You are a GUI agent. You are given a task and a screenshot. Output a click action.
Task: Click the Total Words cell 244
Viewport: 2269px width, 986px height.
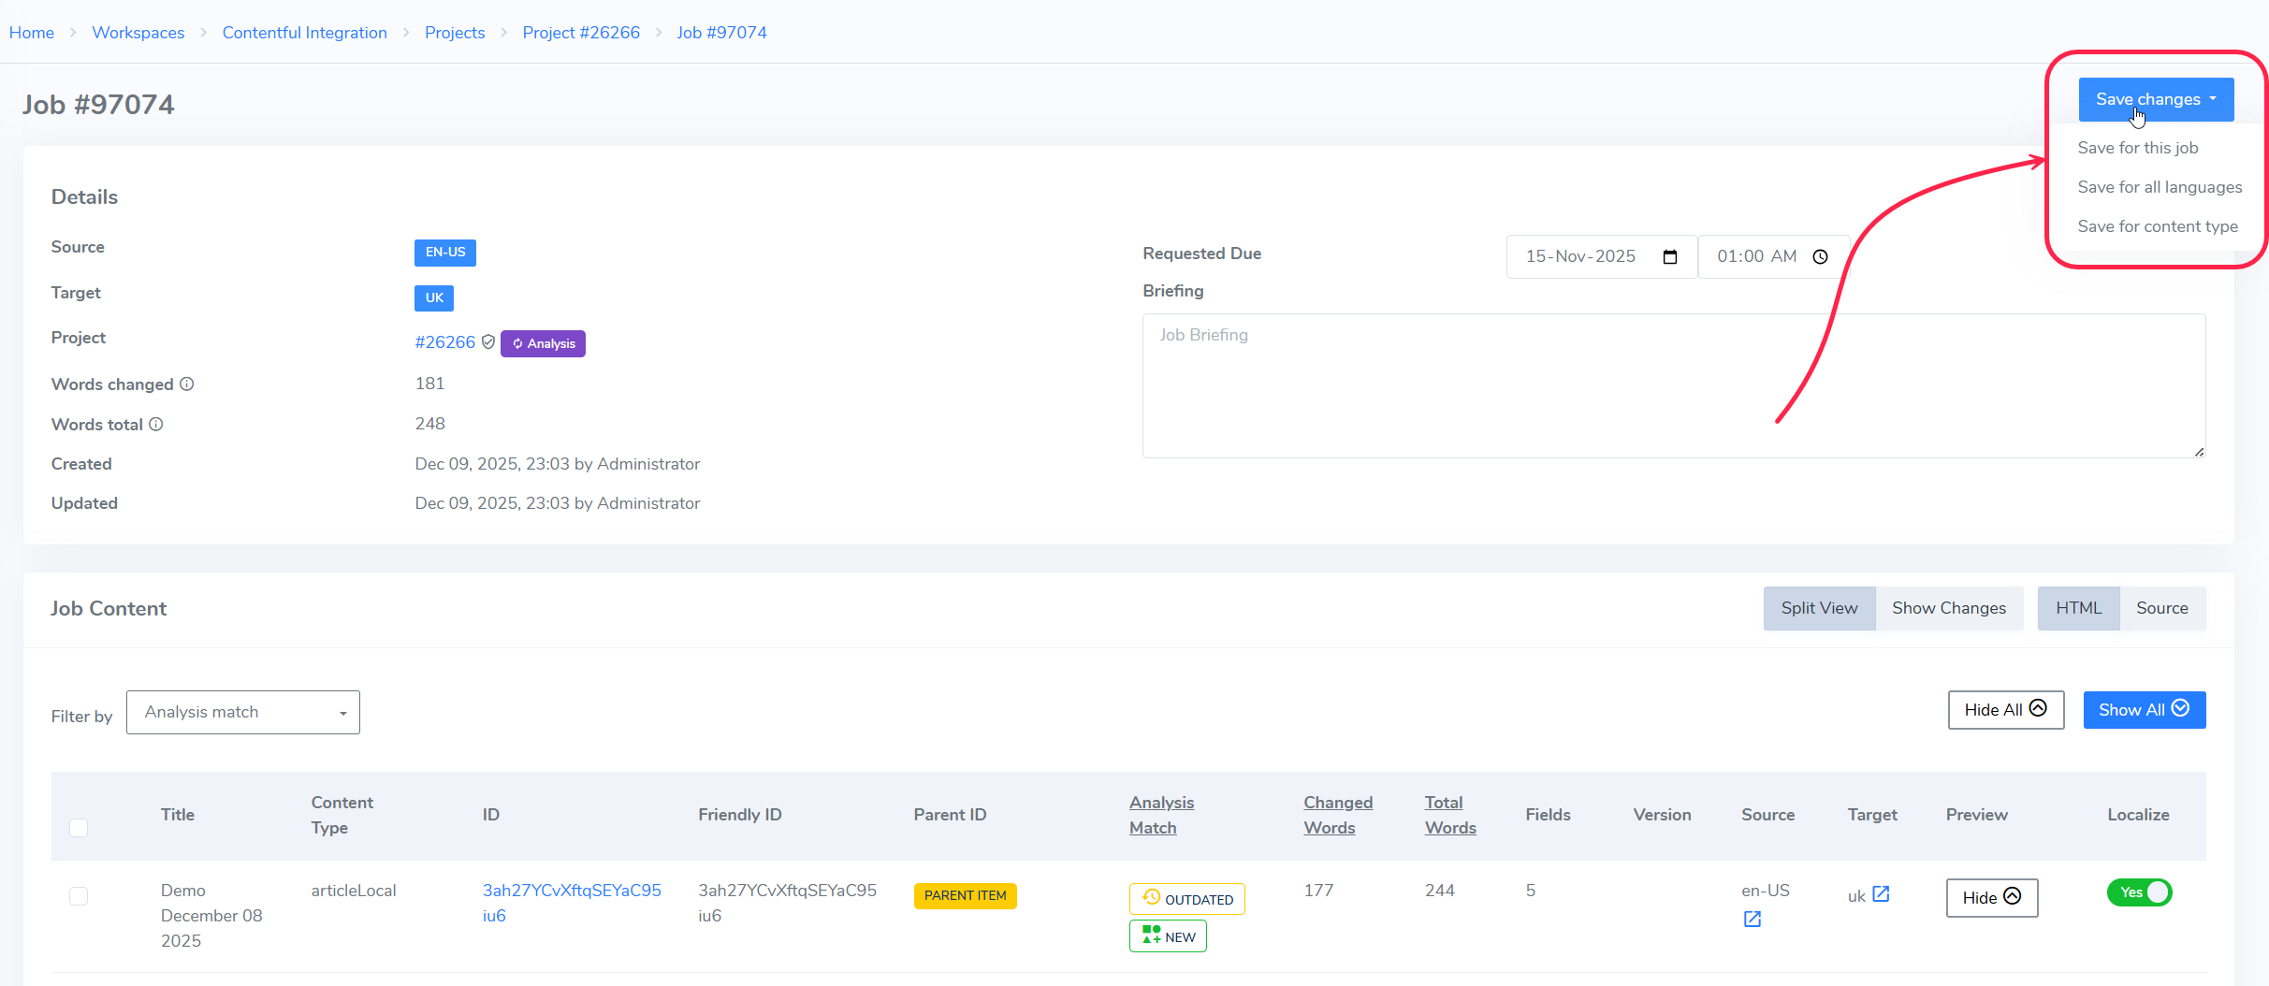(1440, 891)
